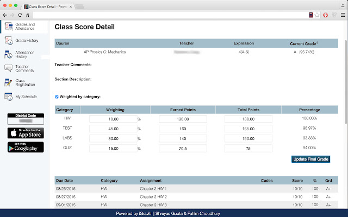Click the Teacher Comments menu label
348x217 pixels.
(24, 68)
